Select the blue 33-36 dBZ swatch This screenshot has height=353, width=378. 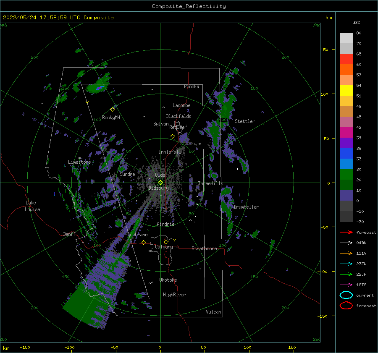pos(346,154)
